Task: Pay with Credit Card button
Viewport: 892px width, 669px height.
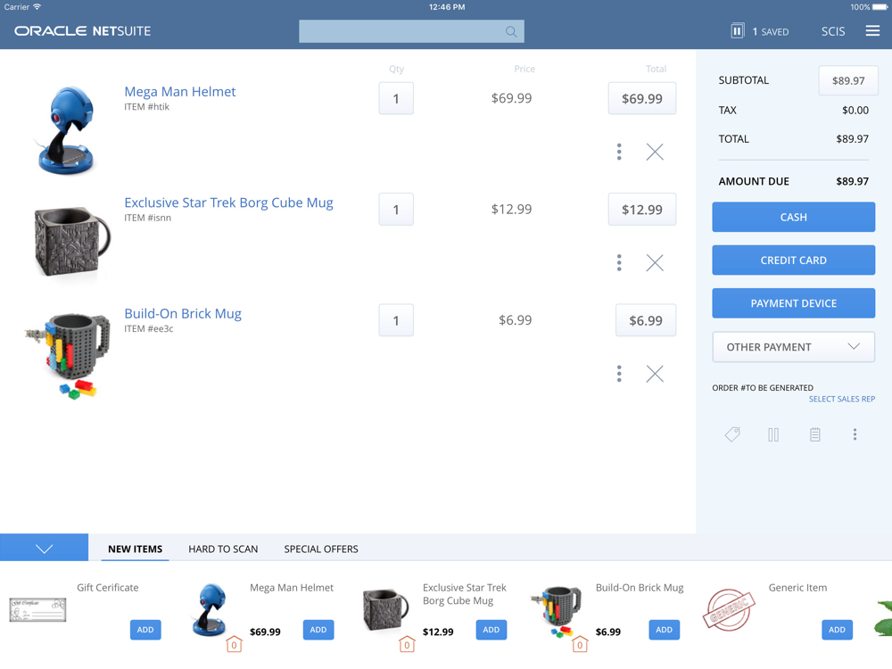Action: tap(793, 260)
